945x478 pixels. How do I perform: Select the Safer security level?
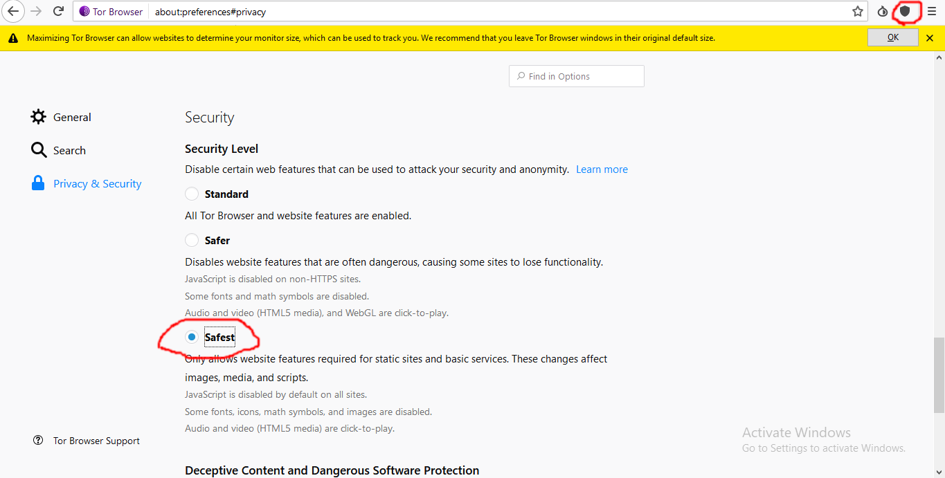(192, 241)
